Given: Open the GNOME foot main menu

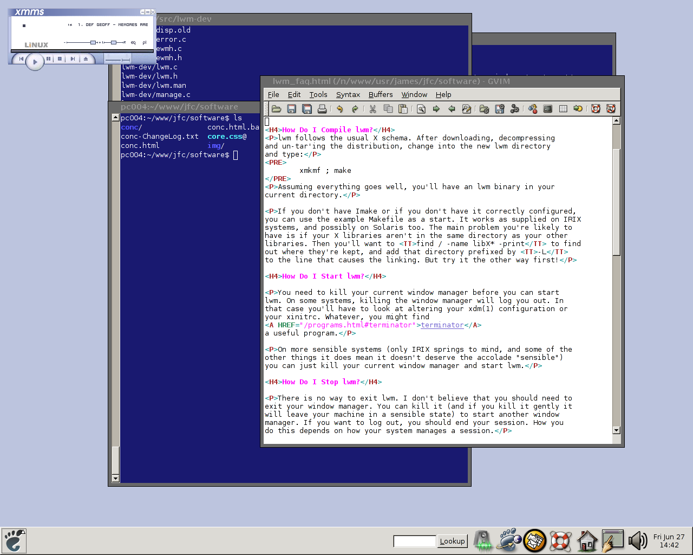Looking at the screenshot, I should tap(14, 540).
